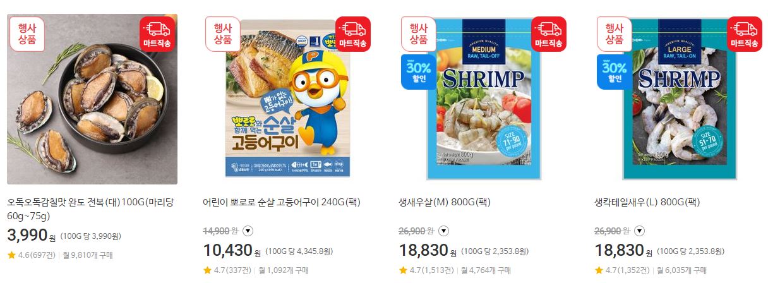This screenshot has width=768, height=283.
Task: Expand price details next to 14,900원
Action: [x=248, y=231]
